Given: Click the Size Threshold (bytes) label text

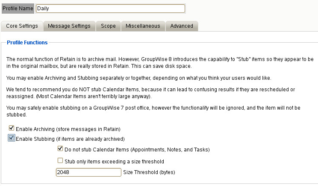Looking at the screenshot, I should pyautogui.click(x=150, y=172).
